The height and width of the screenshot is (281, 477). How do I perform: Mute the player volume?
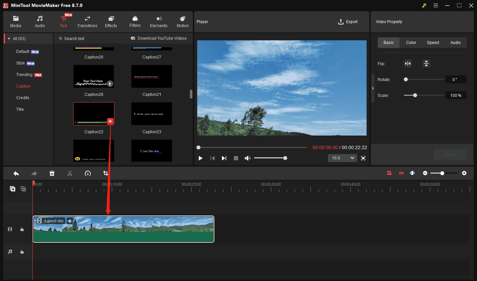coord(247,158)
